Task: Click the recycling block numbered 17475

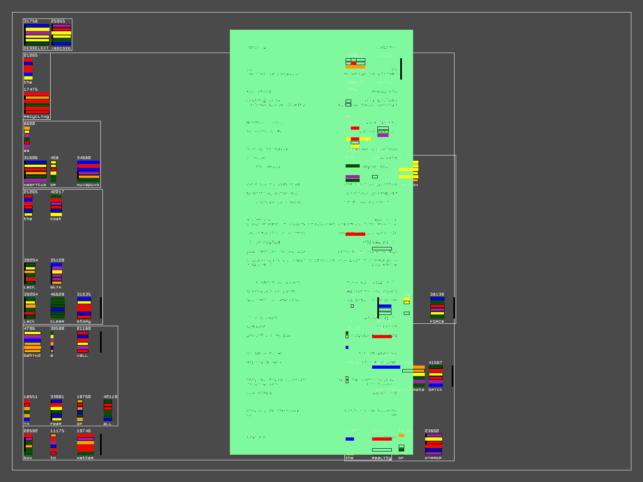Action: point(37,103)
